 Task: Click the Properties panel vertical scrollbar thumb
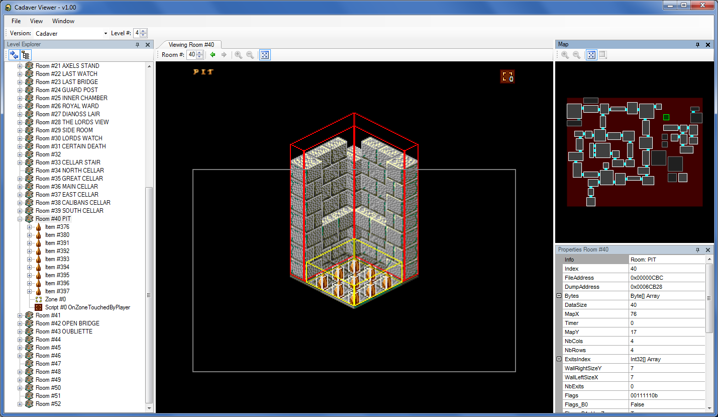click(x=709, y=298)
